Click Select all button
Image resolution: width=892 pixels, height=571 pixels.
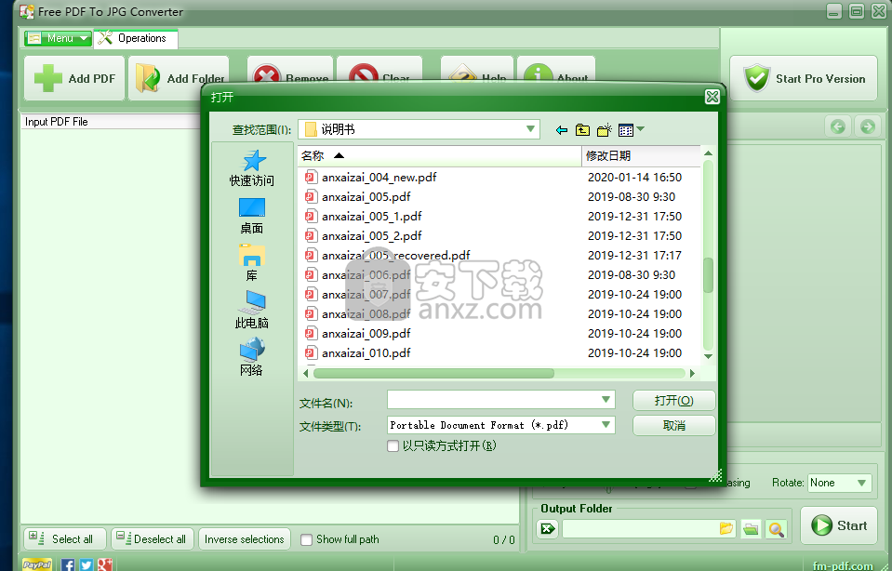65,539
